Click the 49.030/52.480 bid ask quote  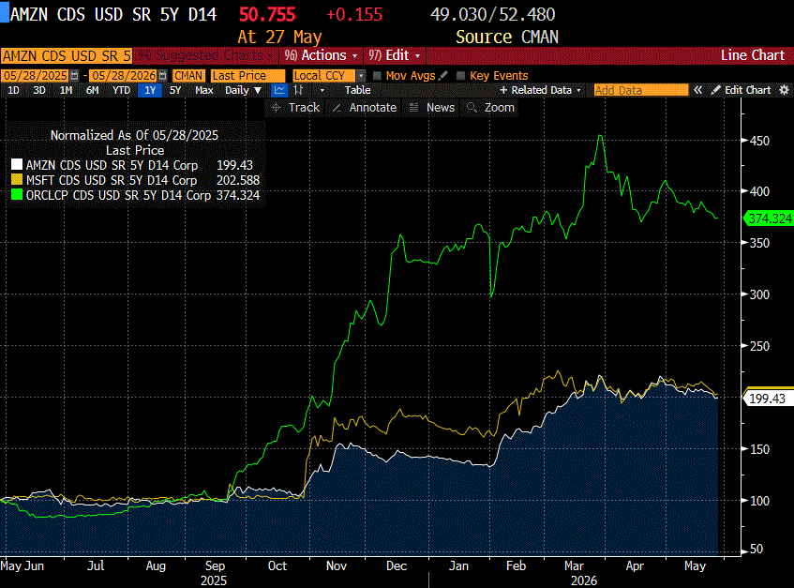click(x=493, y=14)
